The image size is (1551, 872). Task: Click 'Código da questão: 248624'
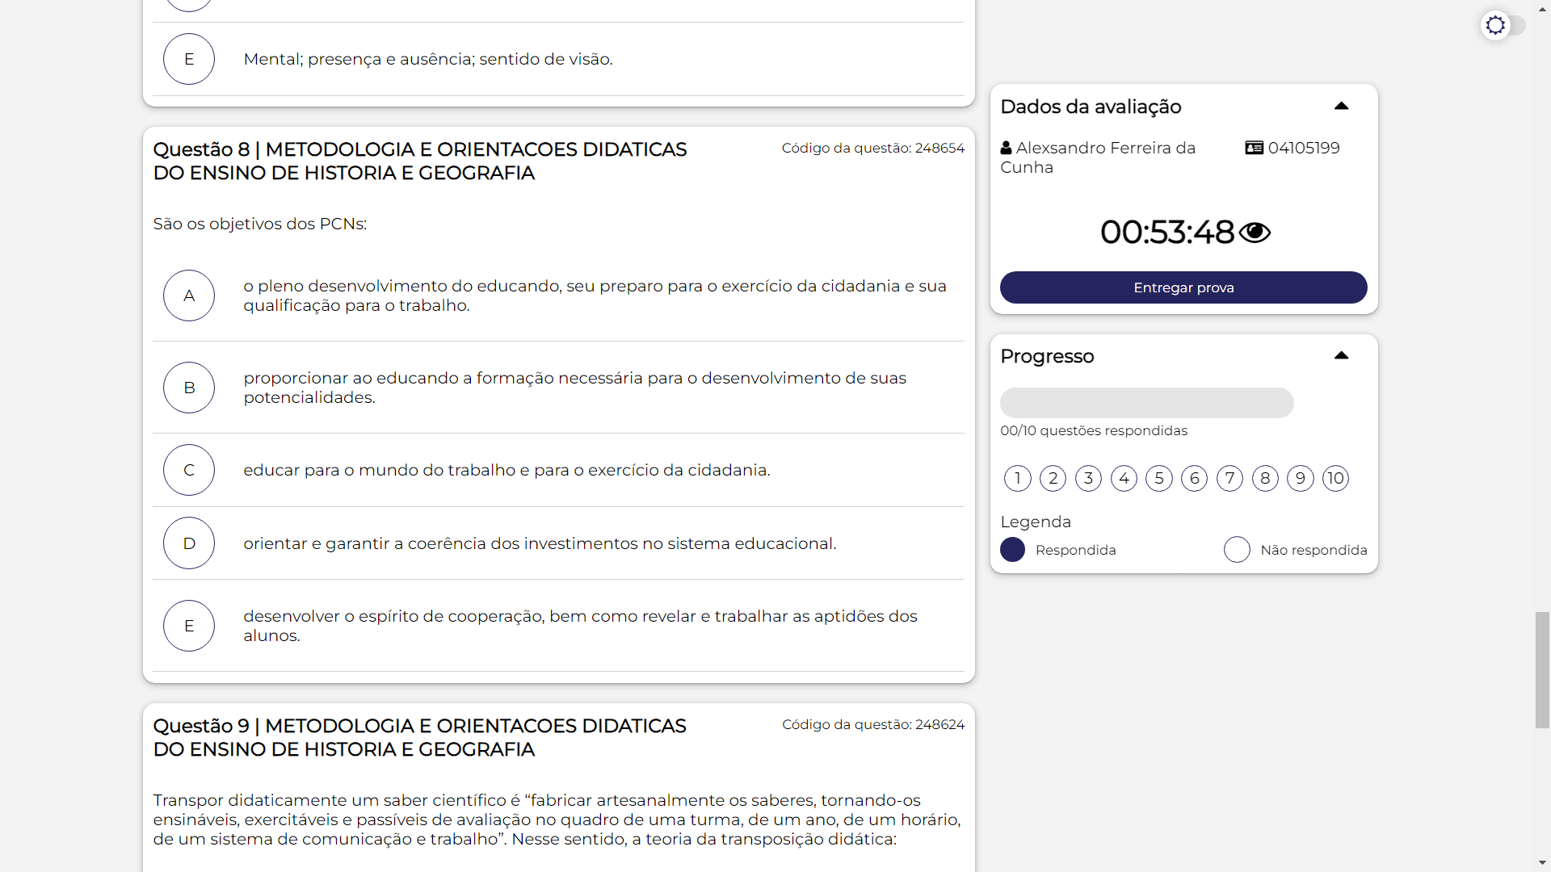[x=872, y=724]
